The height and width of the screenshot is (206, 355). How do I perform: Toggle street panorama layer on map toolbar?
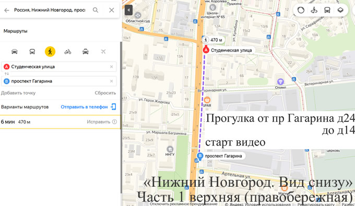click(x=314, y=10)
